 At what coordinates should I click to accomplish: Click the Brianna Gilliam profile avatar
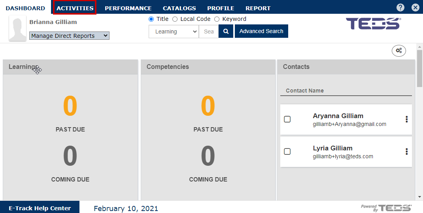[18, 28]
